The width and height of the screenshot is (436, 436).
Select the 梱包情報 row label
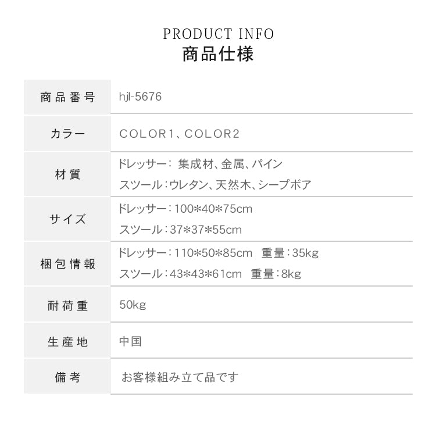coord(67,265)
